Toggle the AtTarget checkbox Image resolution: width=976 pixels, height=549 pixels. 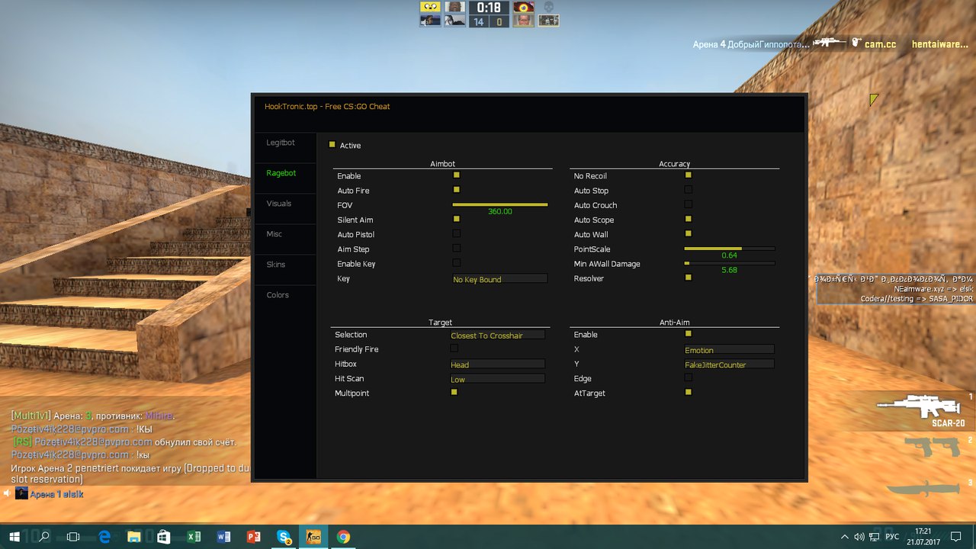pyautogui.click(x=688, y=392)
